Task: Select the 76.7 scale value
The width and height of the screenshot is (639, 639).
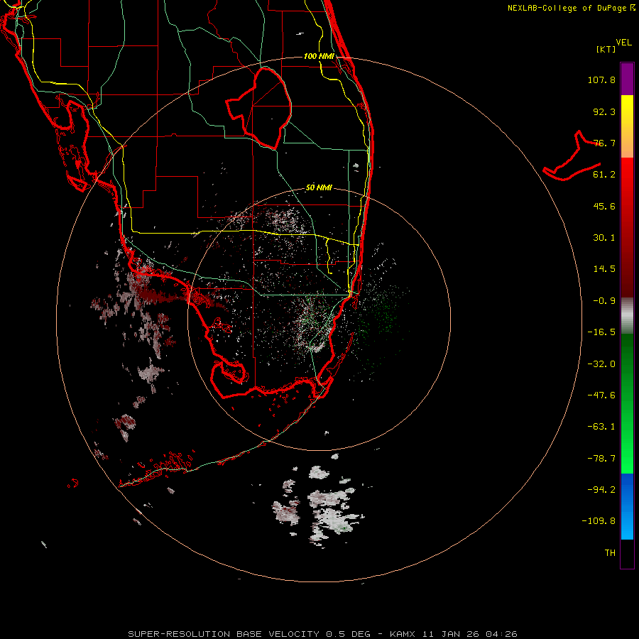Action: click(x=604, y=143)
